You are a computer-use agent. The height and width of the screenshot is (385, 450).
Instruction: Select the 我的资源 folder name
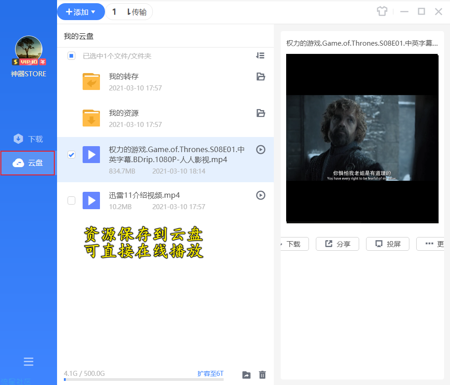124,113
